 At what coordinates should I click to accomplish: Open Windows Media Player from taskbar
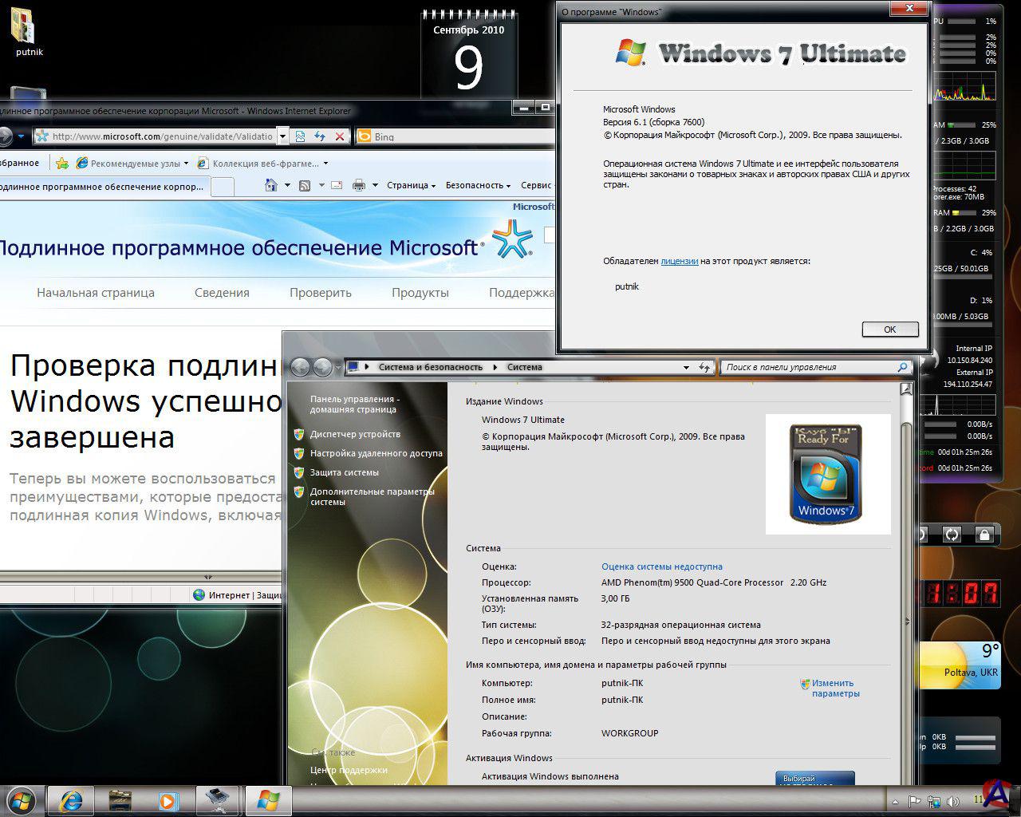[x=168, y=799]
